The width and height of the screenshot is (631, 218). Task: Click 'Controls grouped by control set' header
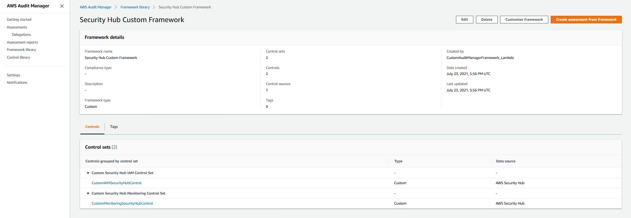[x=111, y=161]
